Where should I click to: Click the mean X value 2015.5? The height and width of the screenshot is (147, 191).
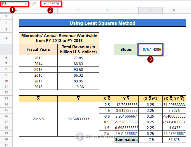(38, 119)
